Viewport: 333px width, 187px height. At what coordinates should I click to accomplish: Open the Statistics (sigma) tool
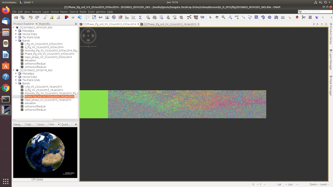point(140,17)
